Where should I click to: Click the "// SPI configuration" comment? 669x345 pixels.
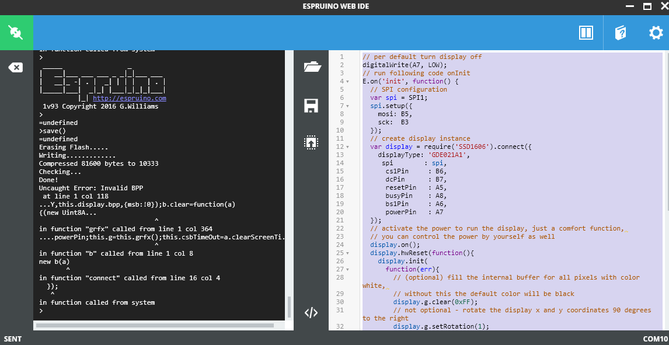408,89
